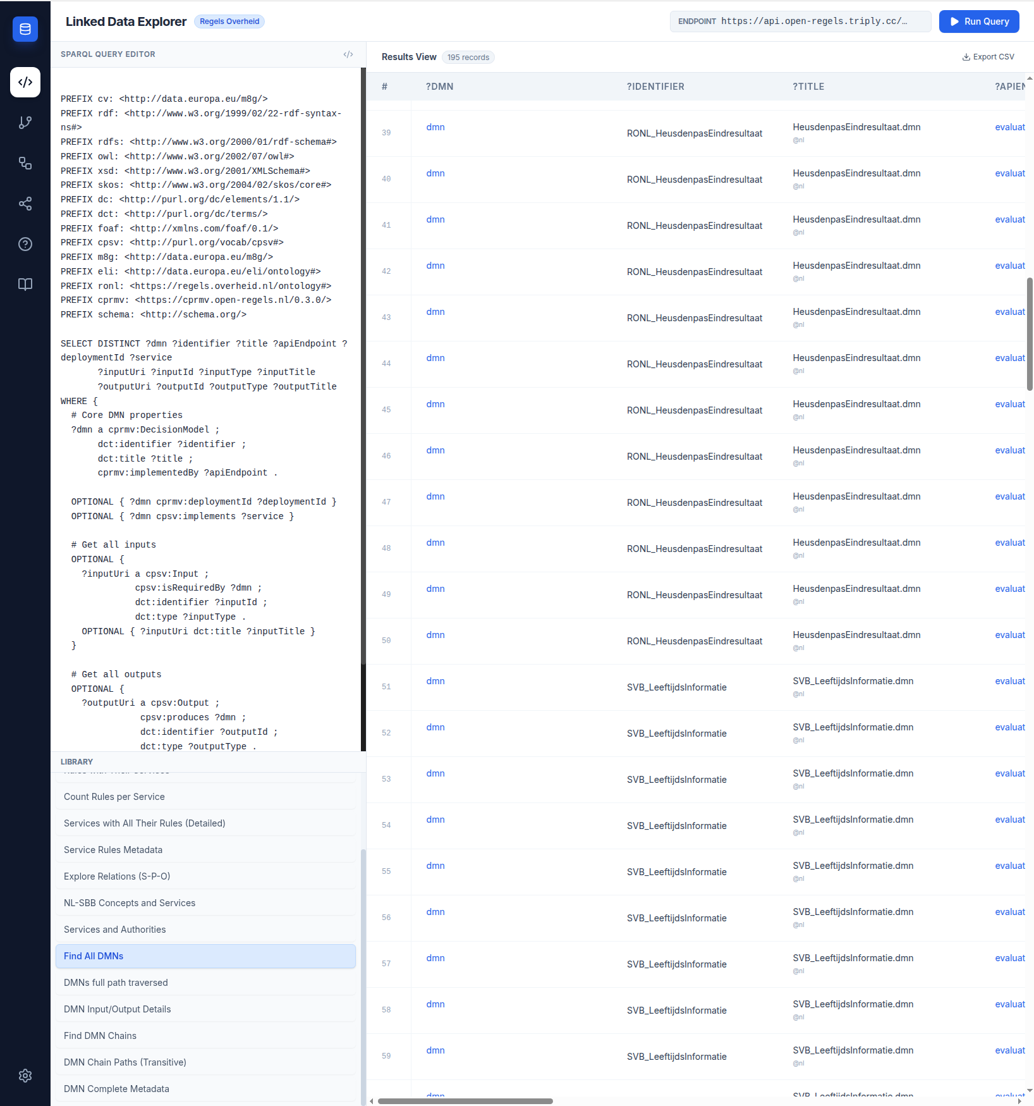This screenshot has height=1106, width=1034.
Task: Click the query editor vertical scrollbar
Action: [363, 366]
